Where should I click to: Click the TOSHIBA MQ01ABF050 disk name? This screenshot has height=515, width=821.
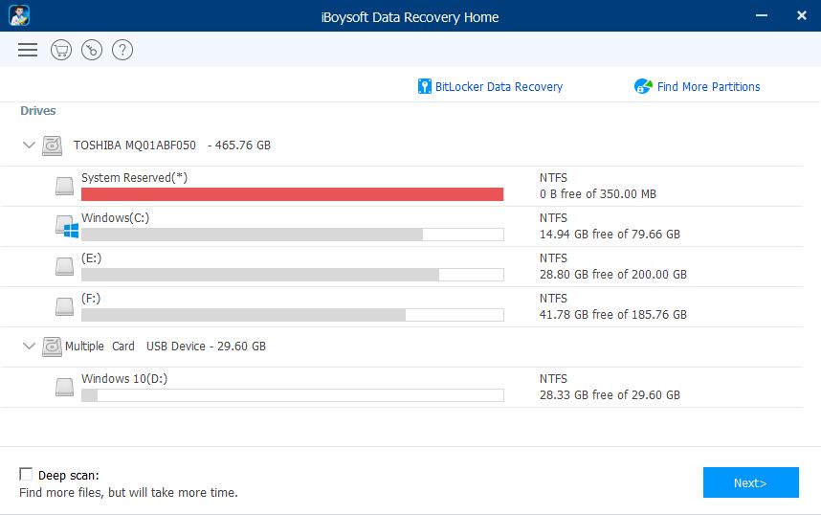(135, 146)
